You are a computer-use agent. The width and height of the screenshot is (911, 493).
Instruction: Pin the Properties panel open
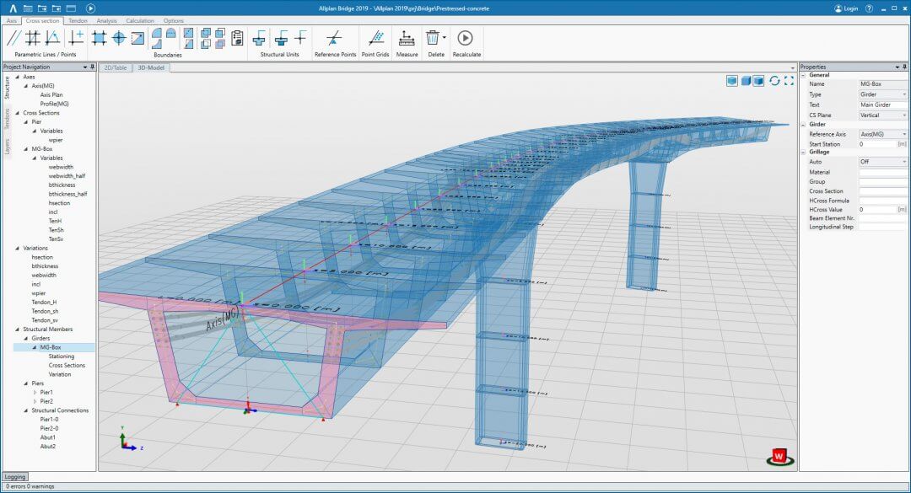904,67
